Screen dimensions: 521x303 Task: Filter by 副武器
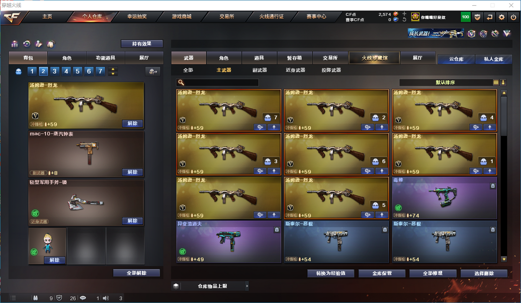[260, 70]
